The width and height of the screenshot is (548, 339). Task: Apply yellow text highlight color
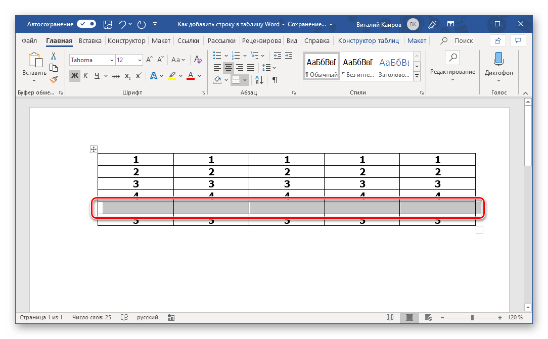click(171, 75)
